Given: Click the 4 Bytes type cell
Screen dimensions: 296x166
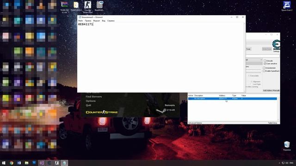Looking at the screenshot, I should (x=235, y=99).
